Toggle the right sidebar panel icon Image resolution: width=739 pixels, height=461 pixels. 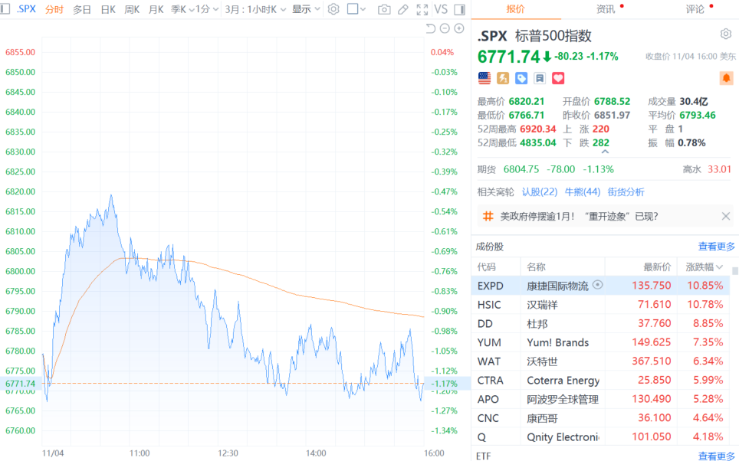point(459,9)
